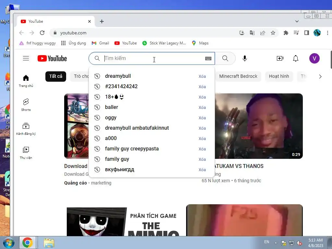Select suggestion #2341424242
The width and height of the screenshot is (332, 249).
click(x=152, y=87)
